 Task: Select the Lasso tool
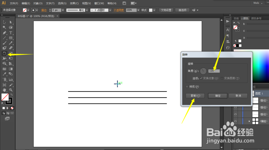(11, 27)
